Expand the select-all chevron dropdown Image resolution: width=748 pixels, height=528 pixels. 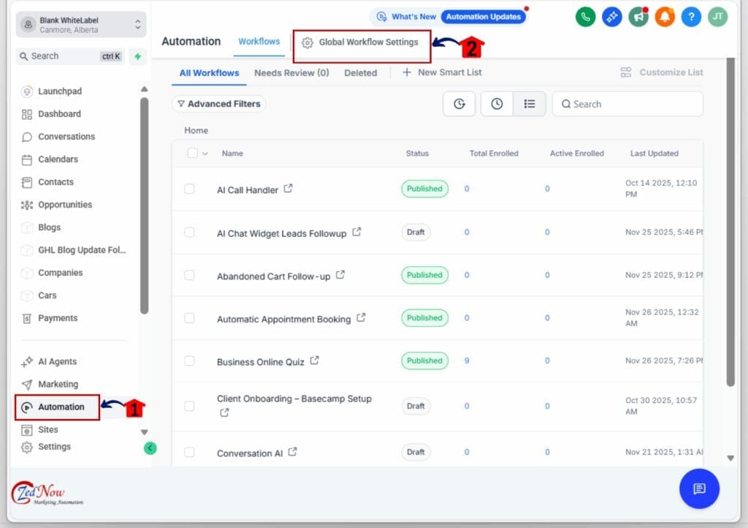click(x=205, y=154)
